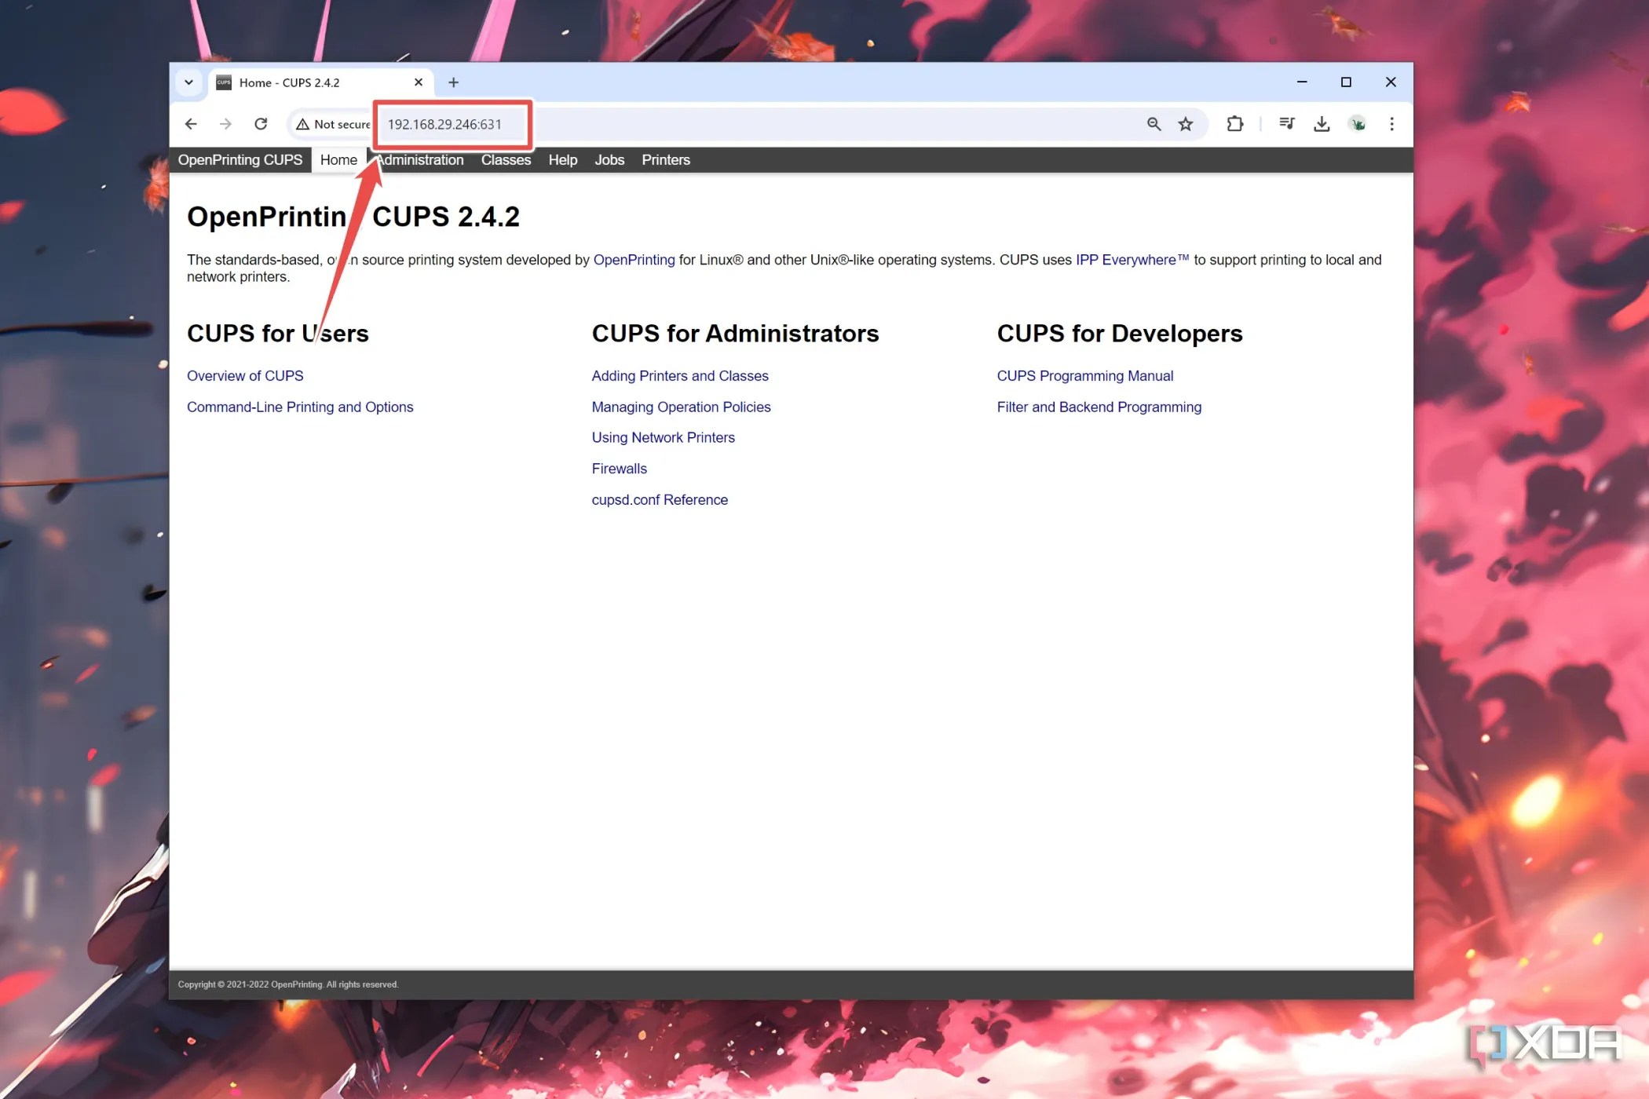Click the CUPS favicon on the browser tab
This screenshot has height=1099, width=1649.
pos(223,82)
